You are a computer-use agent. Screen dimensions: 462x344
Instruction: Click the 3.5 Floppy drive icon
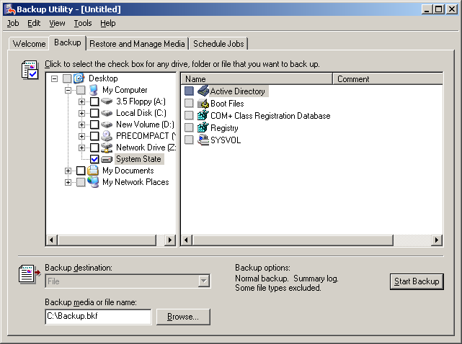(107, 101)
